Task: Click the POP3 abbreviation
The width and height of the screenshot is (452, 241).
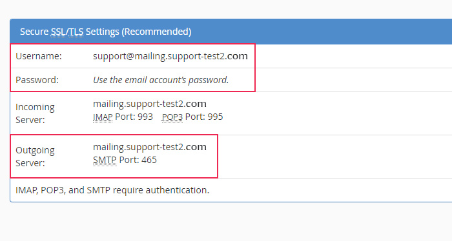Action: click(x=172, y=117)
